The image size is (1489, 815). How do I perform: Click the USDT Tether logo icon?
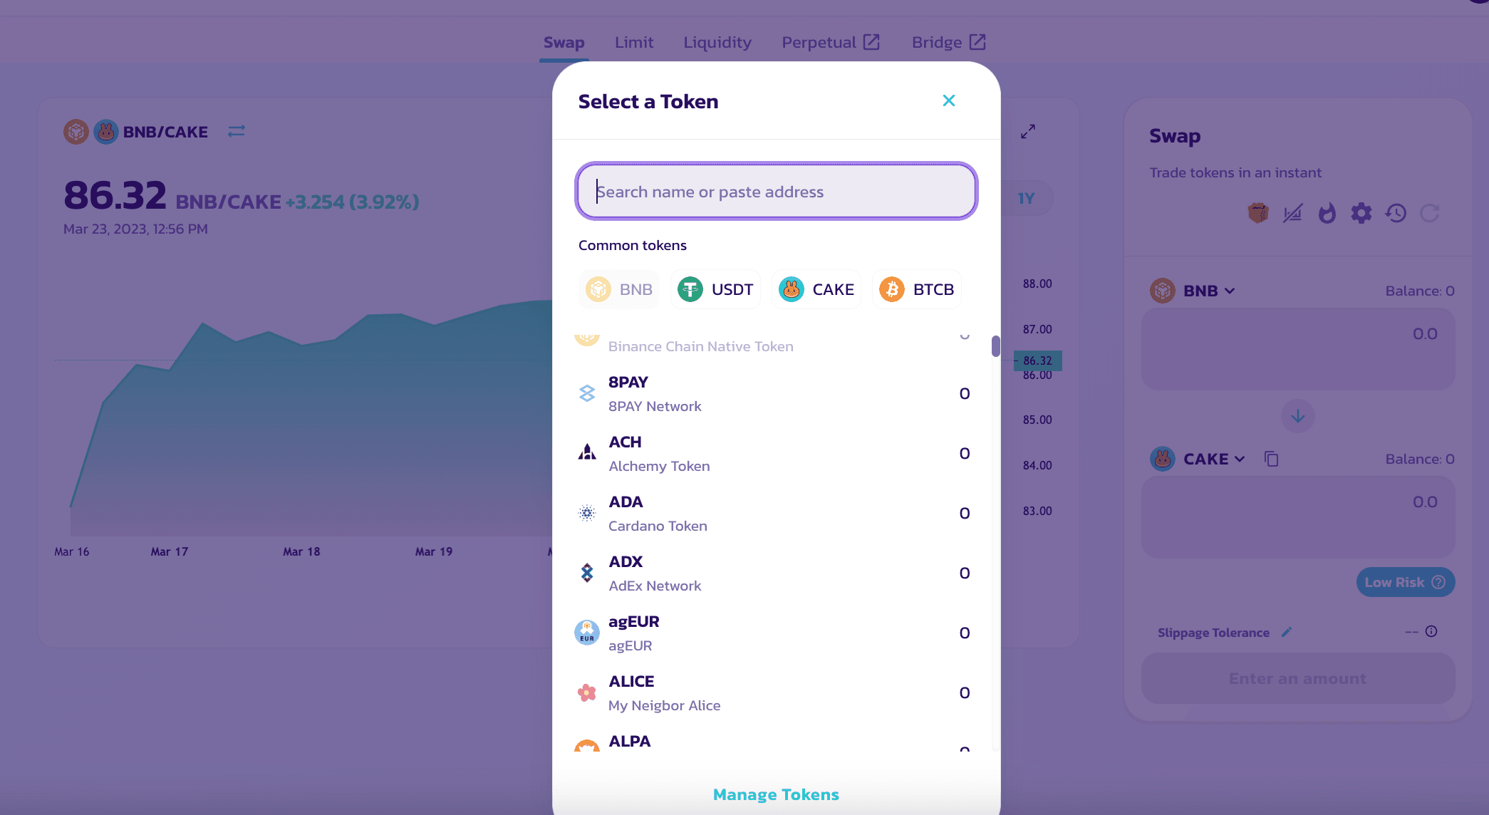click(x=690, y=289)
